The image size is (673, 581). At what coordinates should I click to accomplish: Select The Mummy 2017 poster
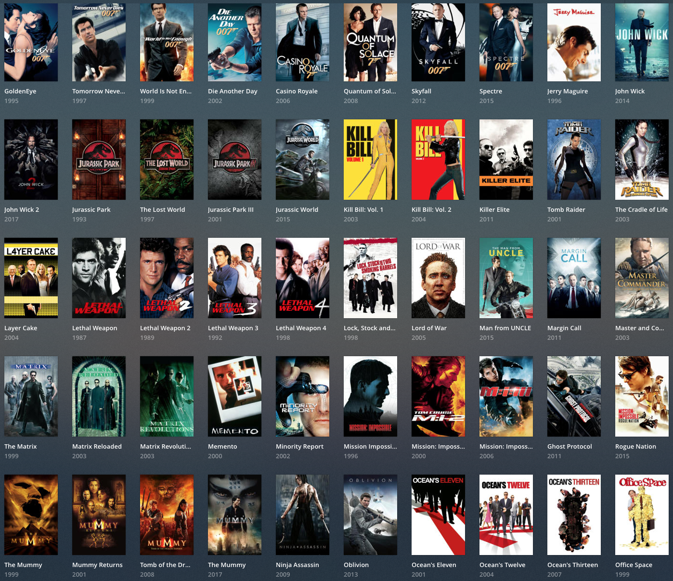(234, 515)
